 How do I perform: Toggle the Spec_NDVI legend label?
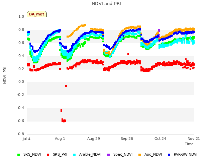[123, 154]
